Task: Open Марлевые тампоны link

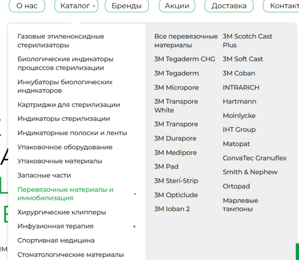Action: click(240, 205)
